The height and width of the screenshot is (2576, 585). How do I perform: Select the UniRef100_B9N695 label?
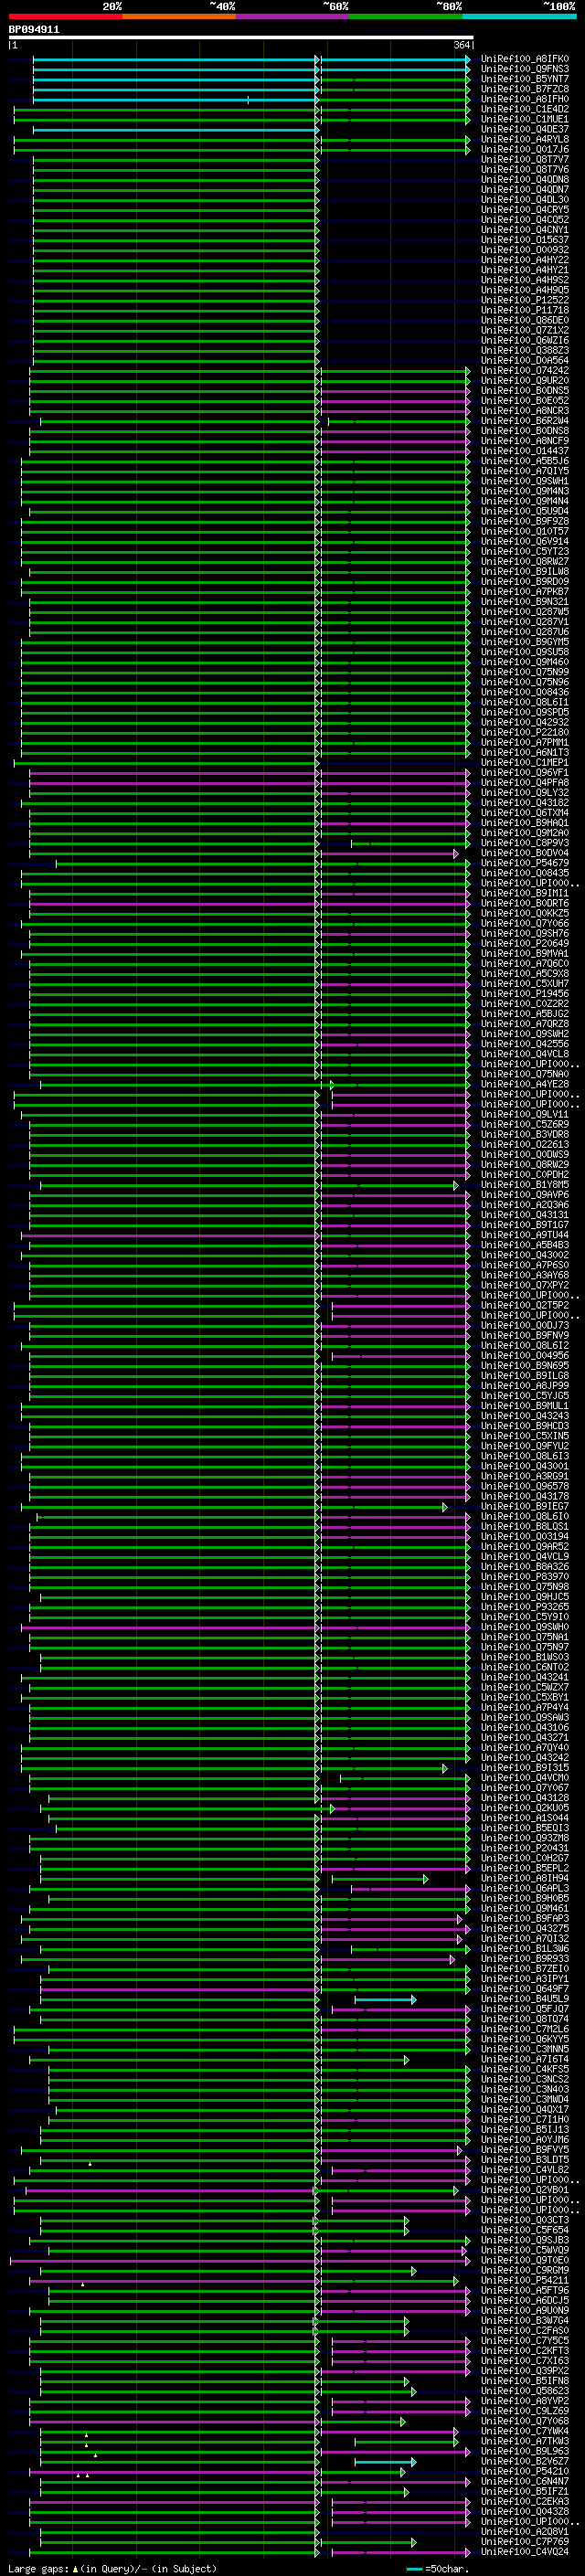click(x=525, y=1365)
